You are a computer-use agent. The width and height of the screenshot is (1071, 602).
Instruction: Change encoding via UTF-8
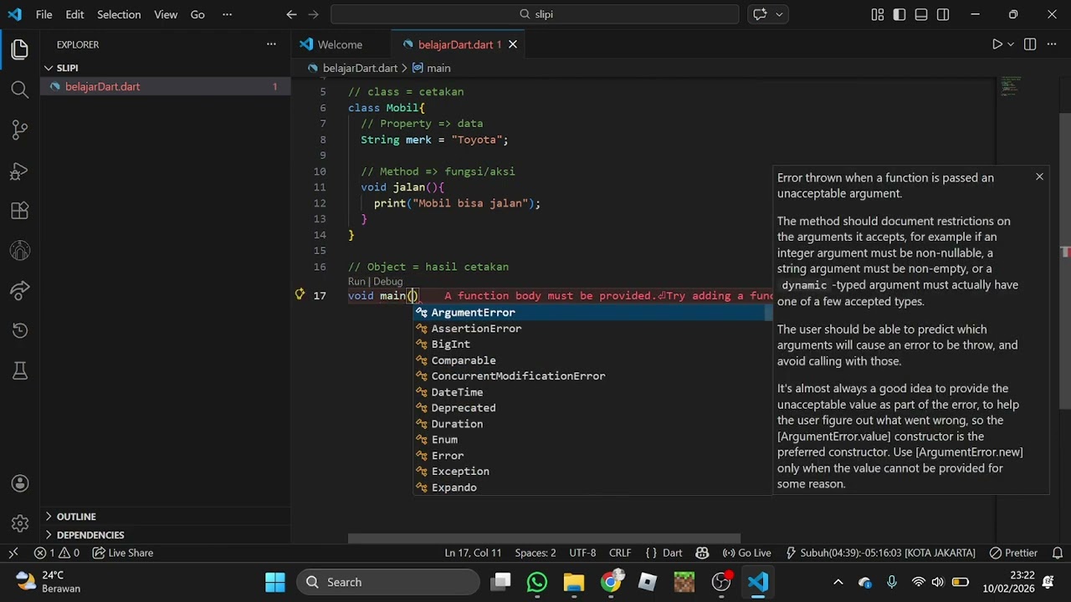point(582,553)
